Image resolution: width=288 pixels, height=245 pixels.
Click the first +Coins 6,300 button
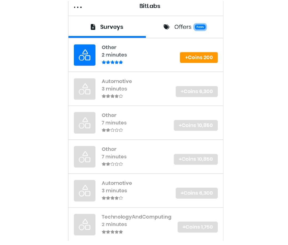[x=197, y=91]
